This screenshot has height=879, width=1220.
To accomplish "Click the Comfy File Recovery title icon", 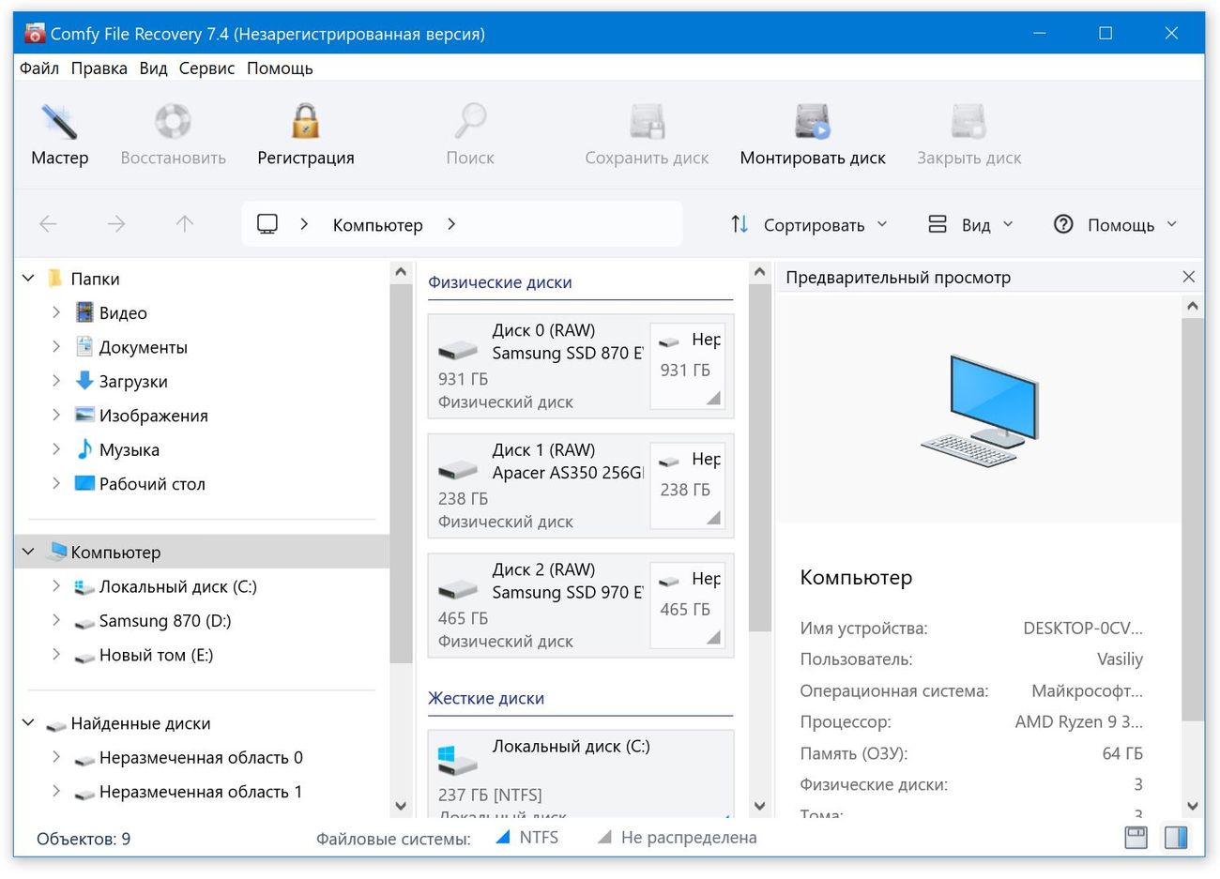I will [35, 34].
